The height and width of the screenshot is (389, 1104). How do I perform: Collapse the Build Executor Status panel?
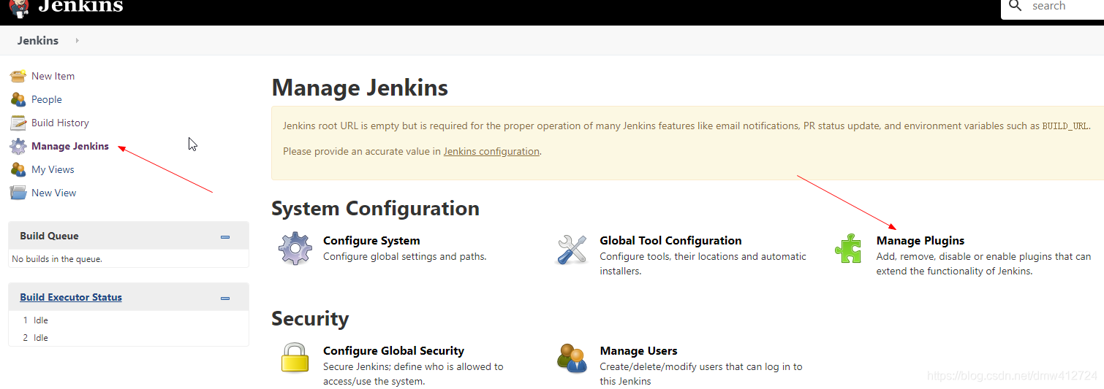pos(225,298)
